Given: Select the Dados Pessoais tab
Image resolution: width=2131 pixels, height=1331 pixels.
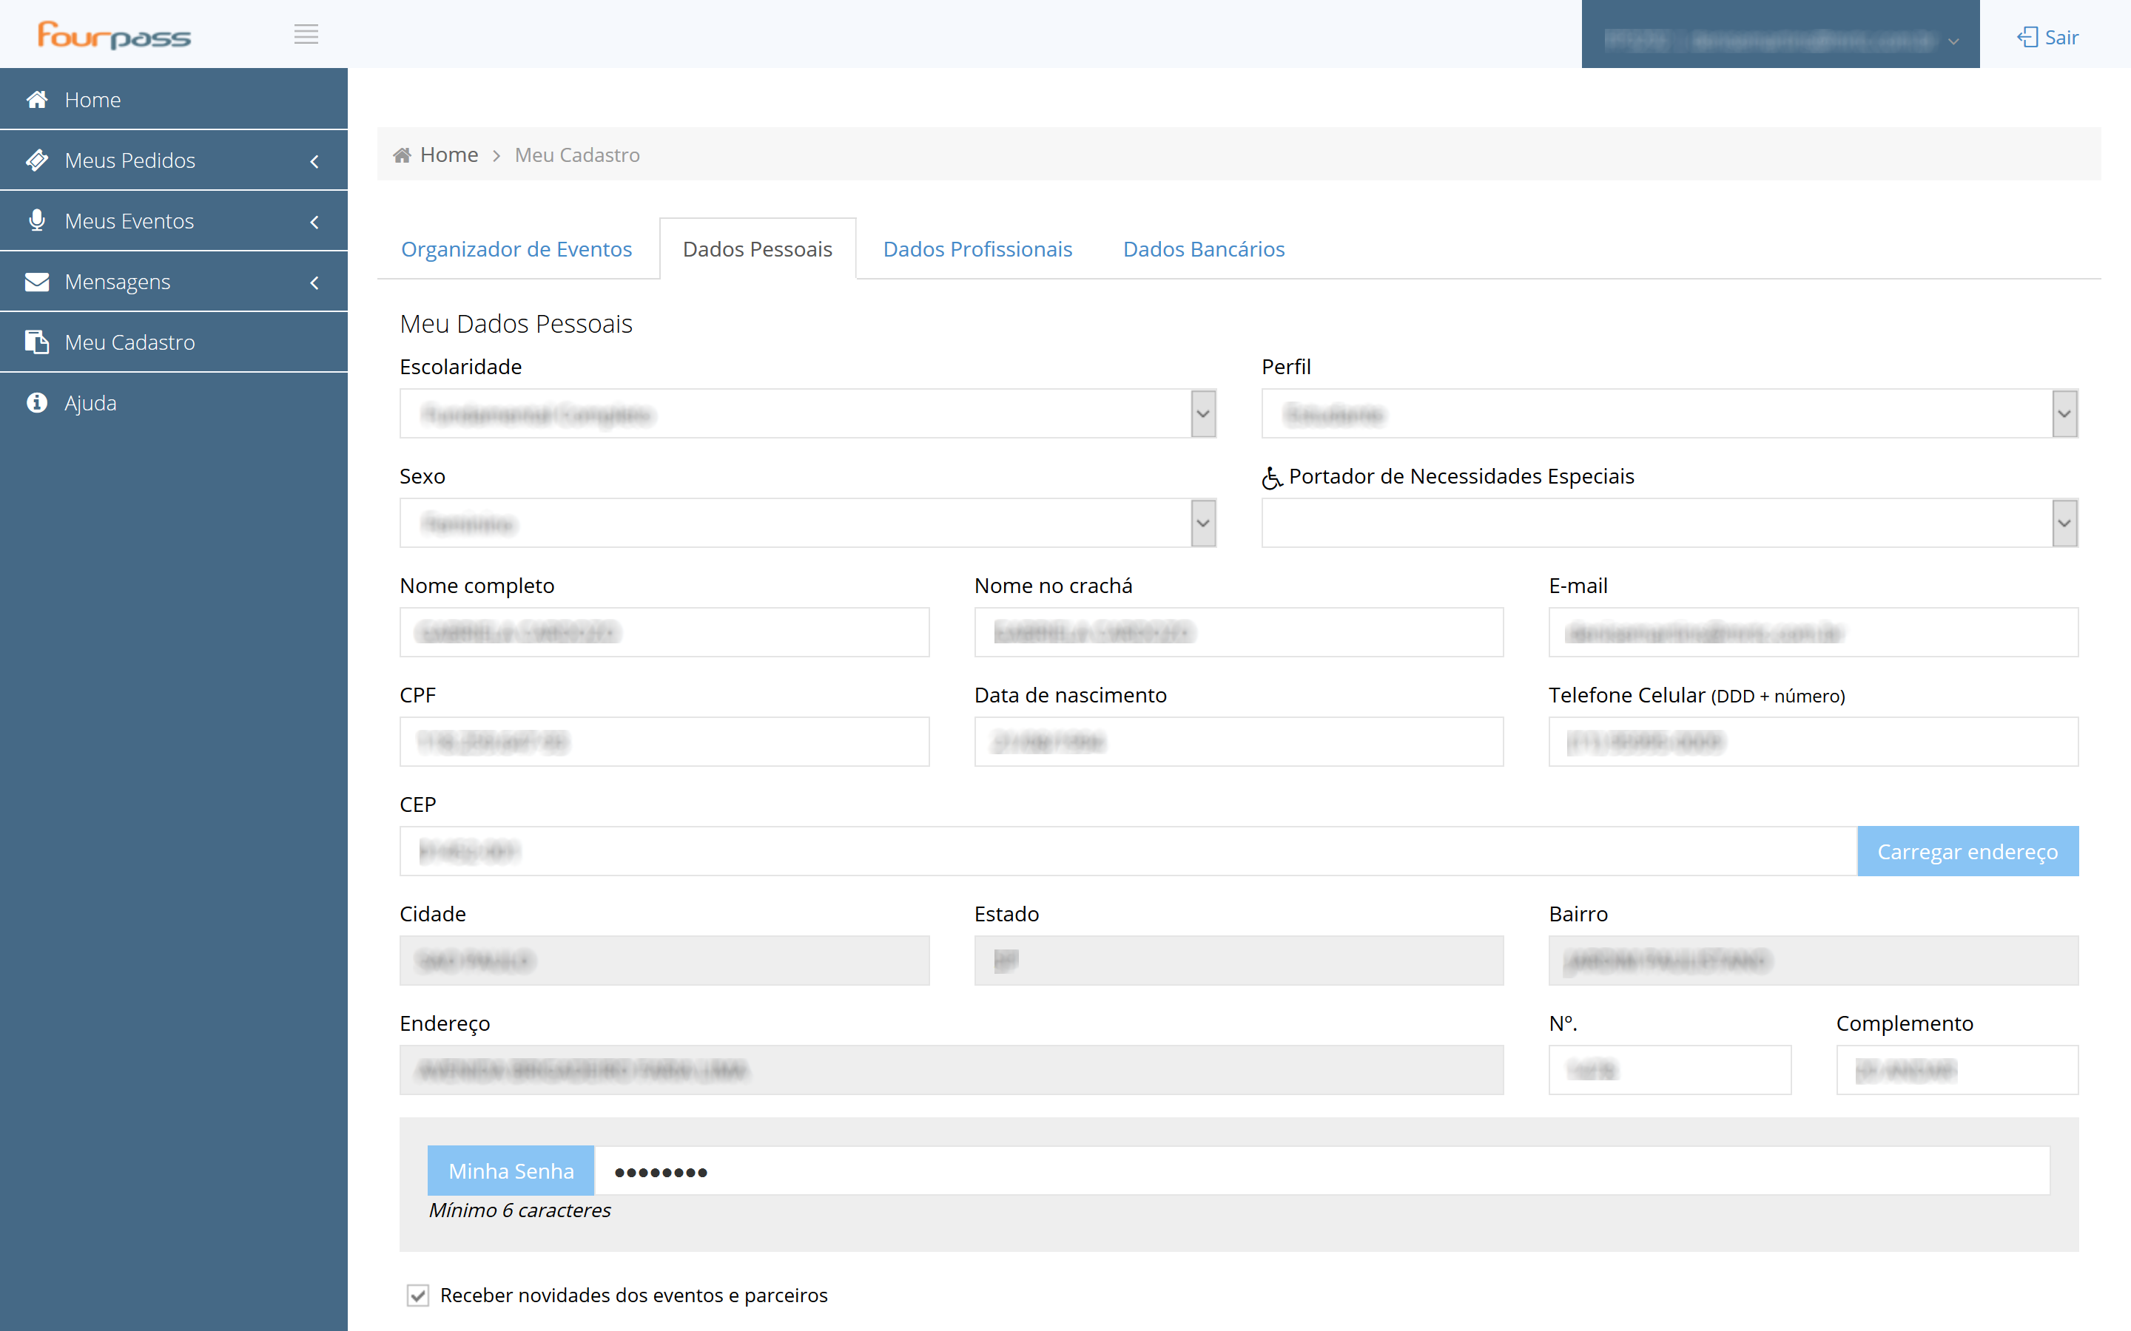Looking at the screenshot, I should tap(757, 249).
